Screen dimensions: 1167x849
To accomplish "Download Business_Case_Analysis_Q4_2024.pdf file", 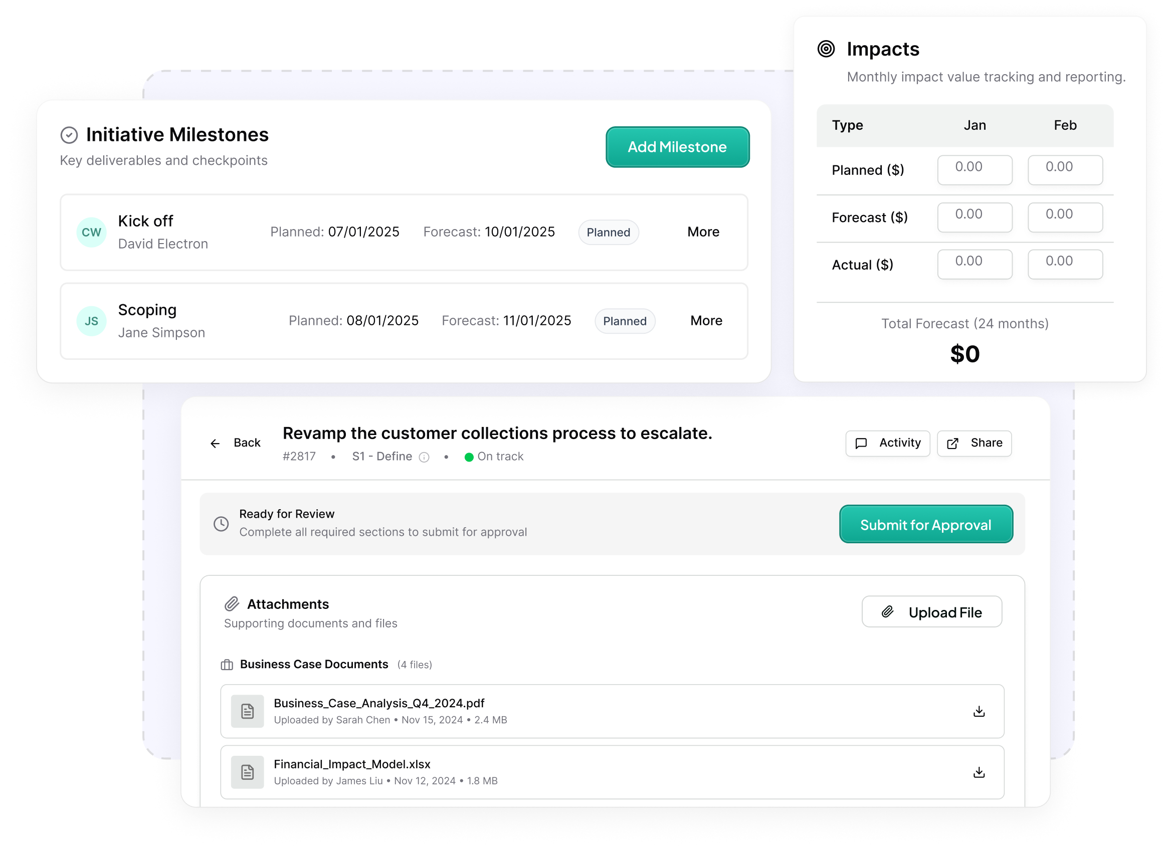I will (979, 711).
